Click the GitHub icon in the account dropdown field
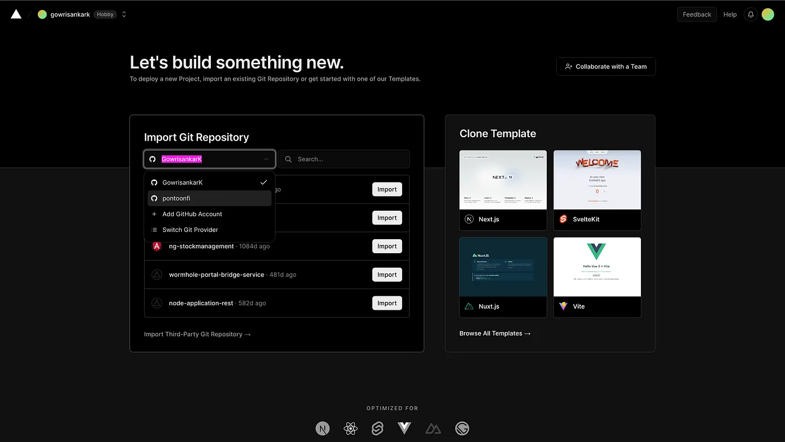This screenshot has width=785, height=442. 153,159
